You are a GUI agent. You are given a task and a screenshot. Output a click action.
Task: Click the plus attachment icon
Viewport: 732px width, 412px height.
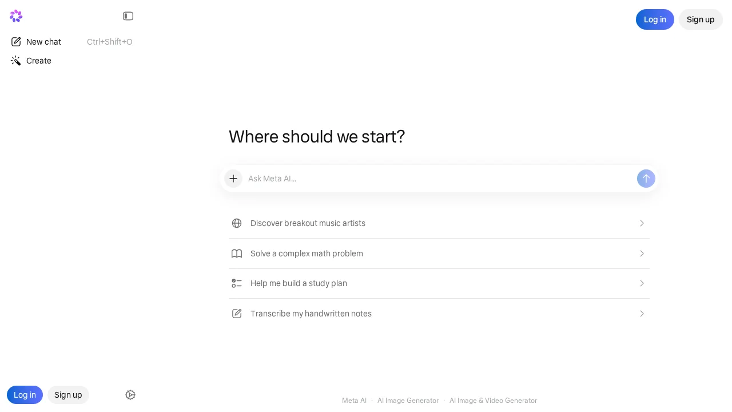[233, 179]
